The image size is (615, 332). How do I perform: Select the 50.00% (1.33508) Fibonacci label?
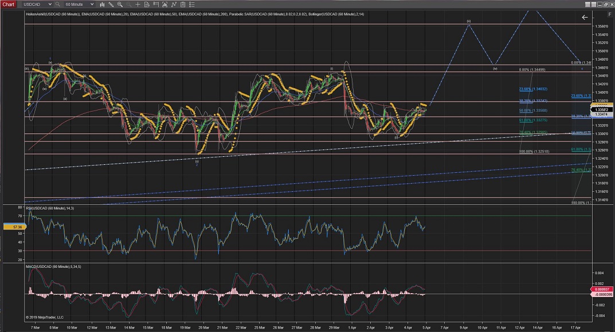click(x=533, y=110)
